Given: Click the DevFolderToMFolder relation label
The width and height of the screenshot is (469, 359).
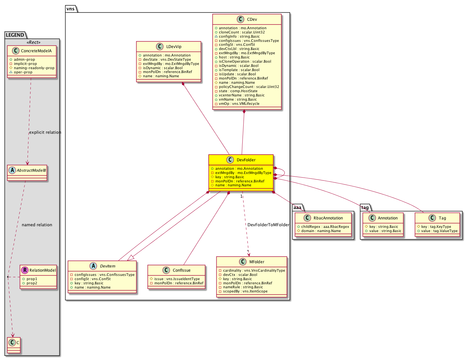Looking at the screenshot, I should [268, 225].
